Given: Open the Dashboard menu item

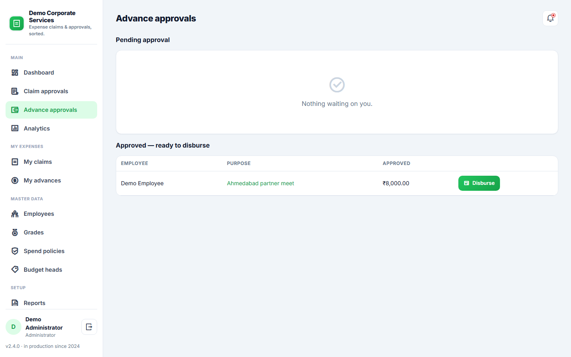Looking at the screenshot, I should (51, 73).
